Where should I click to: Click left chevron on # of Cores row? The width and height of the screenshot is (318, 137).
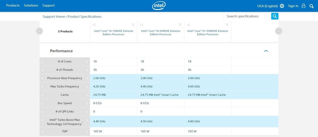pos(42,62)
